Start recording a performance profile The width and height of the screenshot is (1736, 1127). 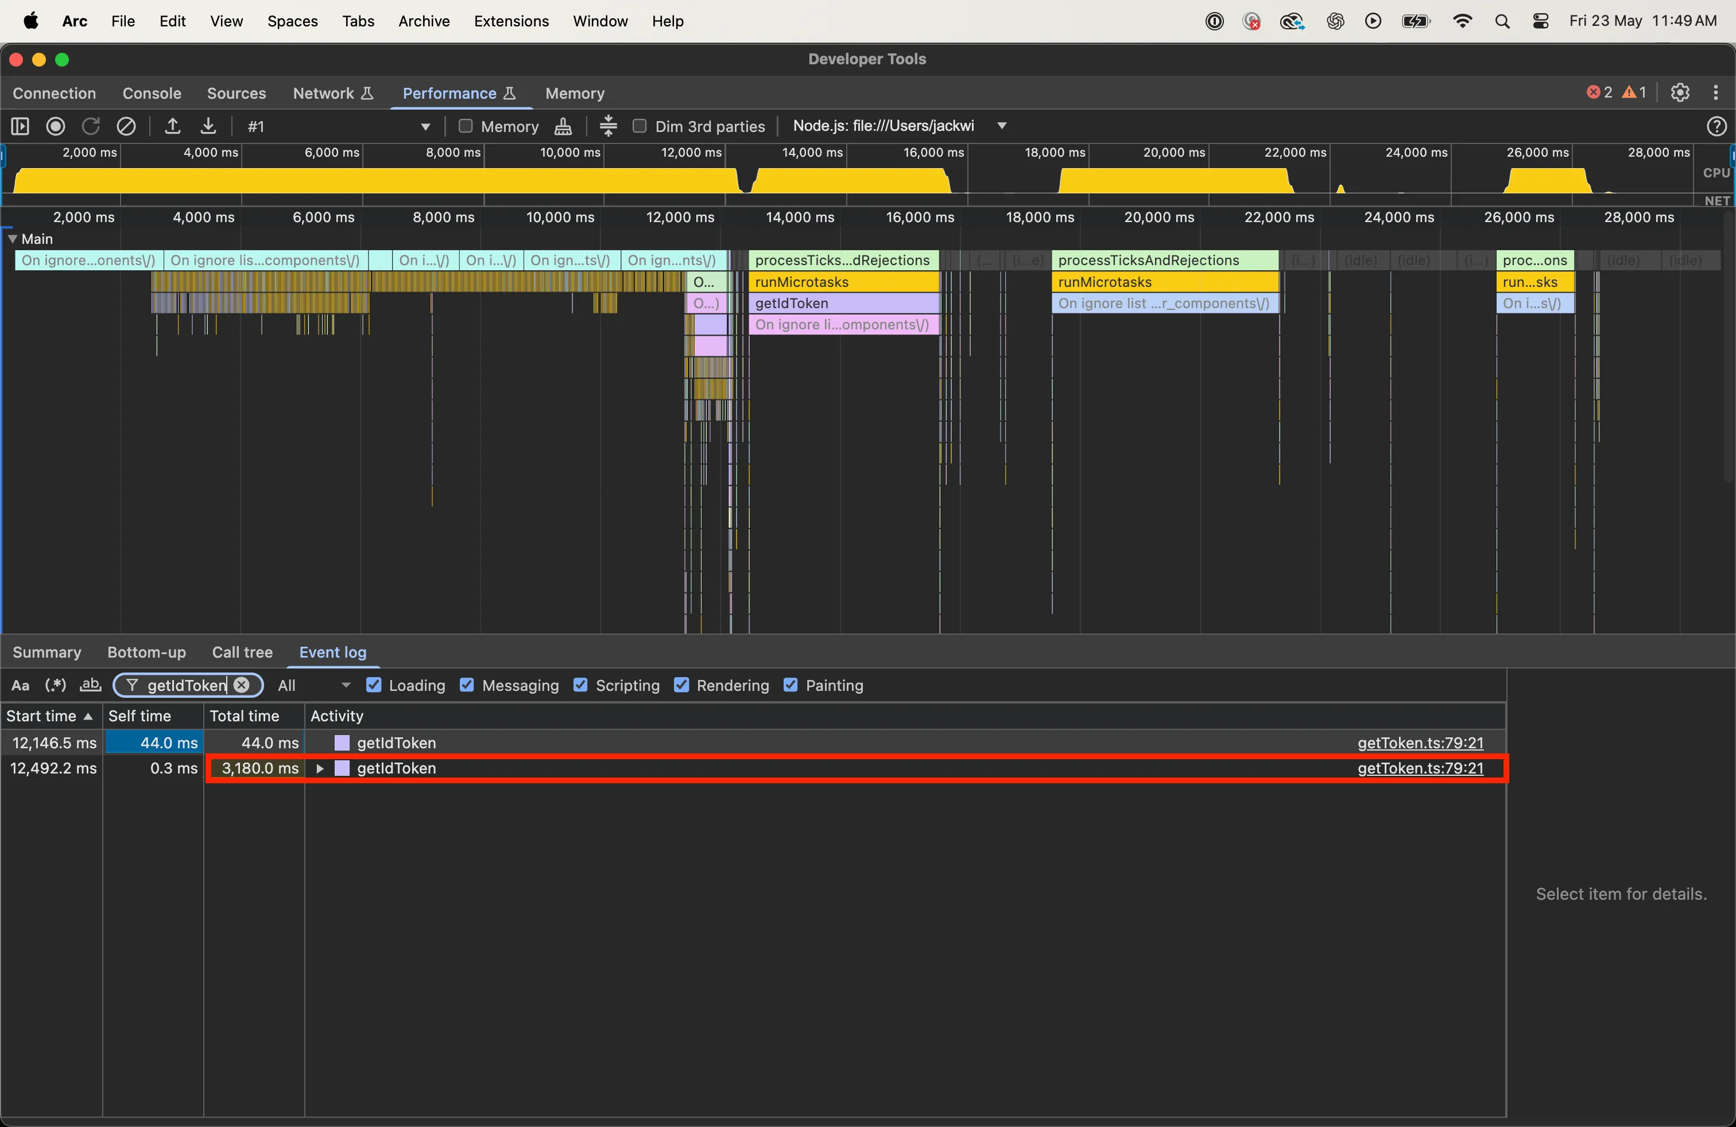[56, 126]
